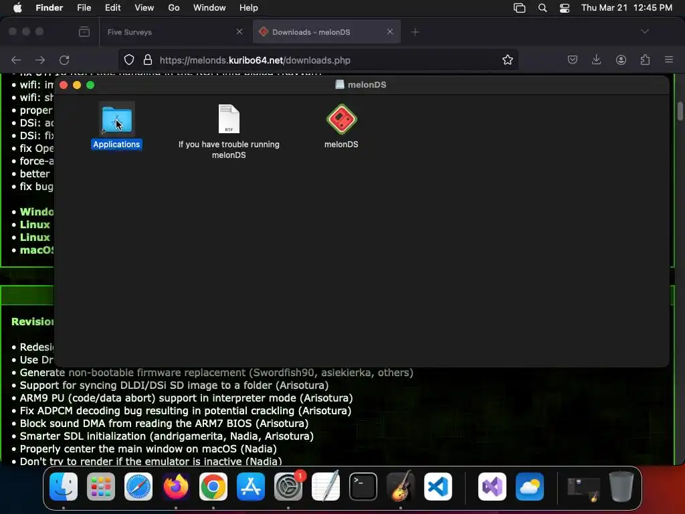Show tracking protection shield info
This screenshot has width=685, height=514.
click(129, 60)
